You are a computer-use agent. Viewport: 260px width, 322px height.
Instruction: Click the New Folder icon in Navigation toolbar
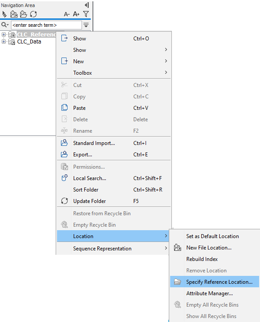click(23, 14)
